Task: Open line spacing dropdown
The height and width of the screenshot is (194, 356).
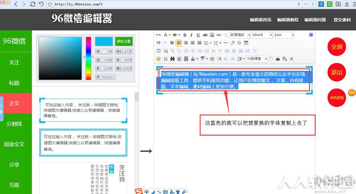Action: tap(244, 59)
